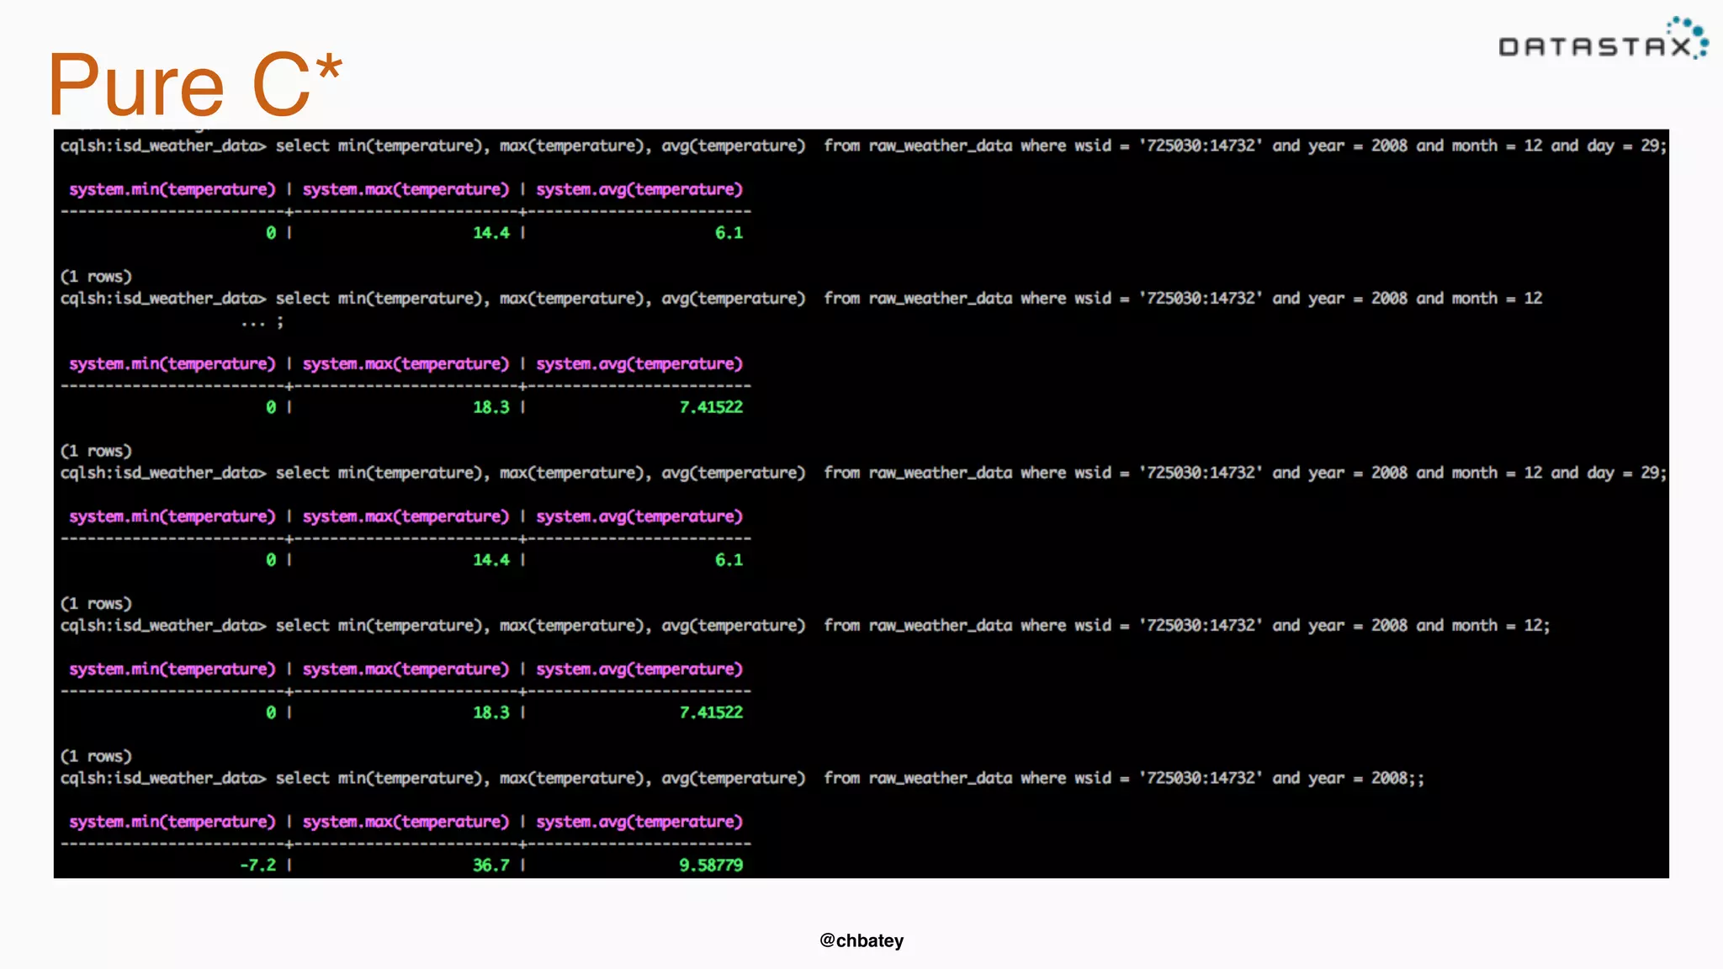
Task: Click the '... ;' continuation line
Action: click(x=262, y=322)
